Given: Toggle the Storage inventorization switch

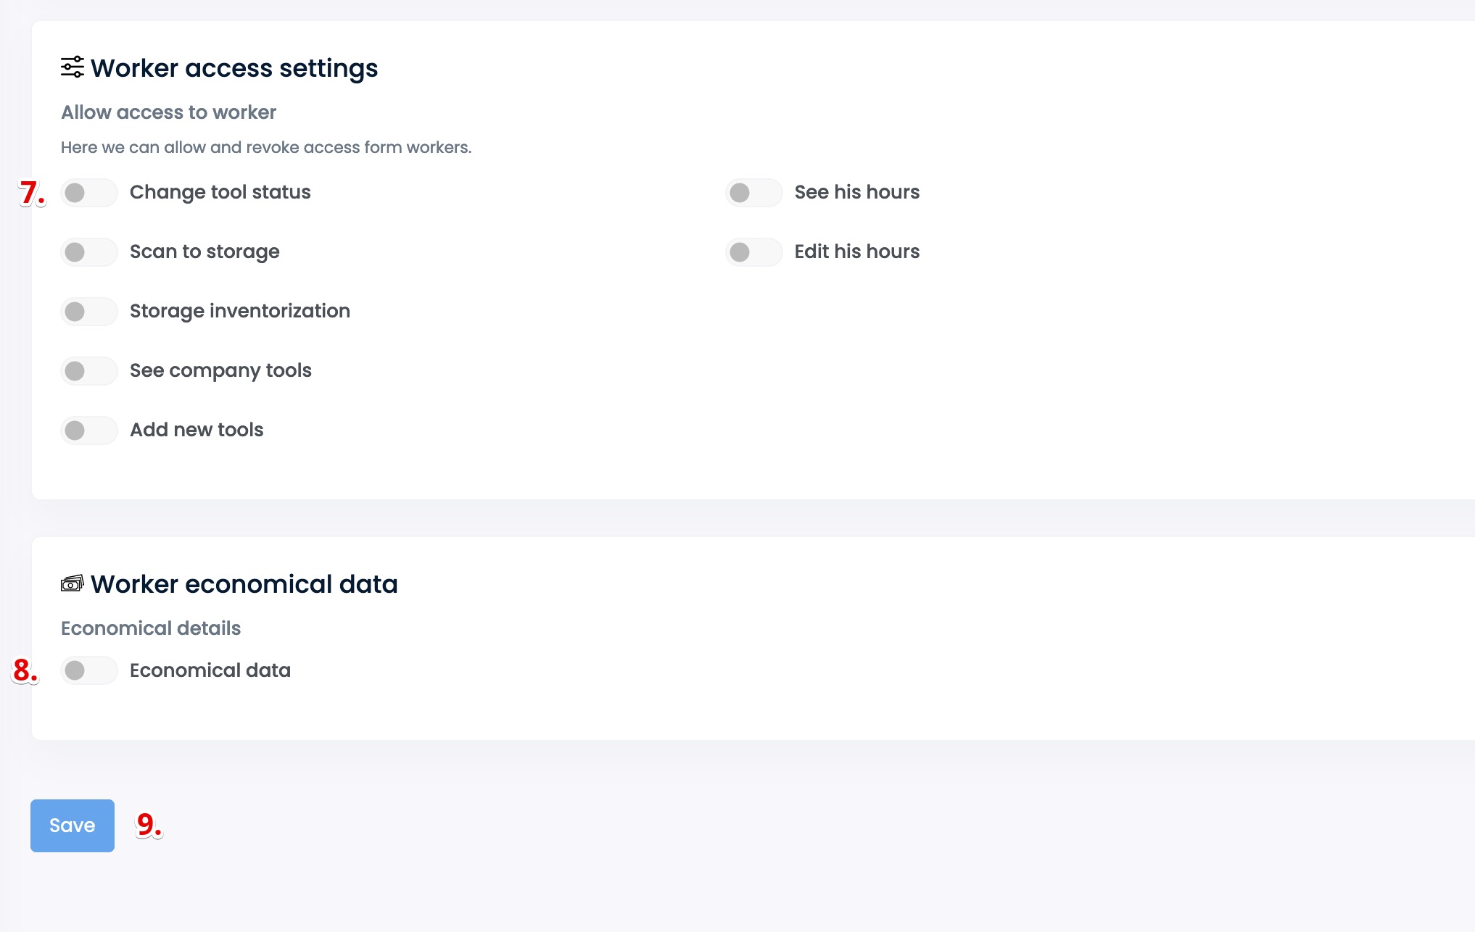Looking at the screenshot, I should tap(88, 312).
